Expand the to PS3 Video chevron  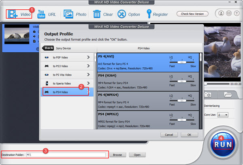tap(88, 66)
